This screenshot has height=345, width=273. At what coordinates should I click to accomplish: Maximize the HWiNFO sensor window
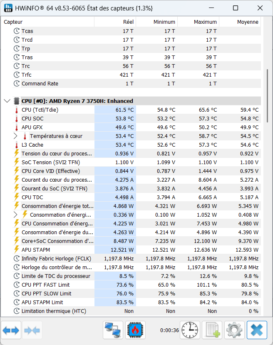236,8
